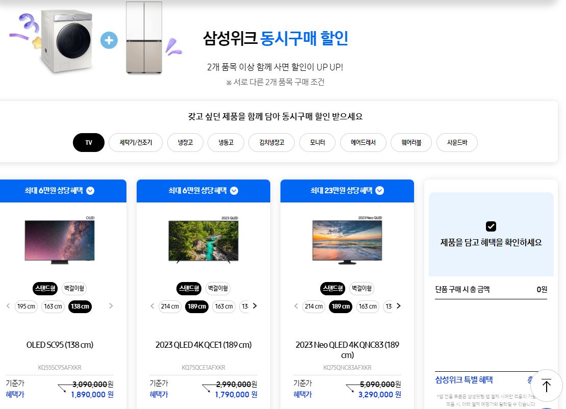Choose 163 cm size for QLED QCE1

224,306
